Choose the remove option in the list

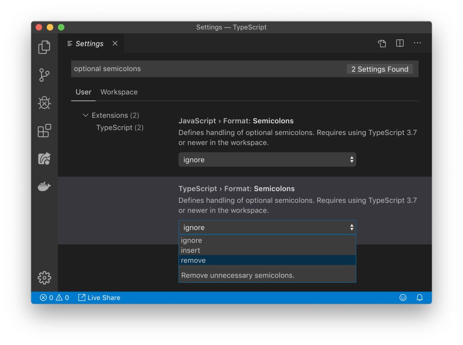(267, 260)
